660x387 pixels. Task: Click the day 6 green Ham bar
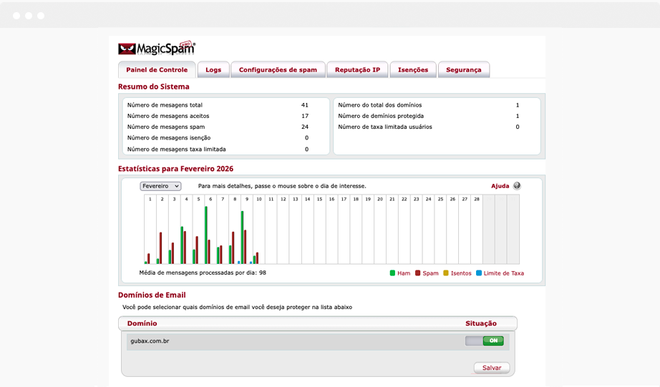[x=206, y=235]
